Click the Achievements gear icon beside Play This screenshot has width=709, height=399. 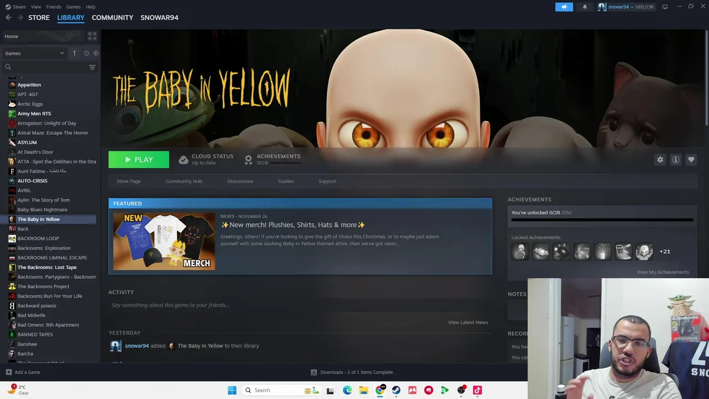tap(248, 160)
